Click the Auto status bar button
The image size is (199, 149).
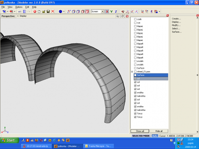(155, 136)
